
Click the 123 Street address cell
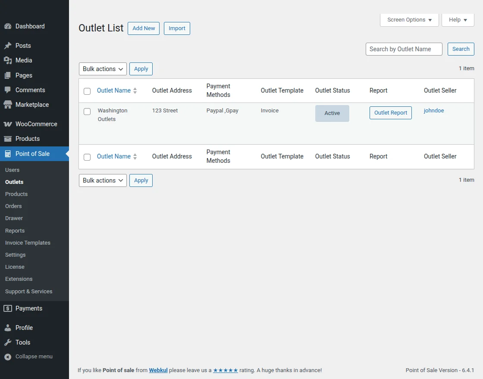[165, 110]
